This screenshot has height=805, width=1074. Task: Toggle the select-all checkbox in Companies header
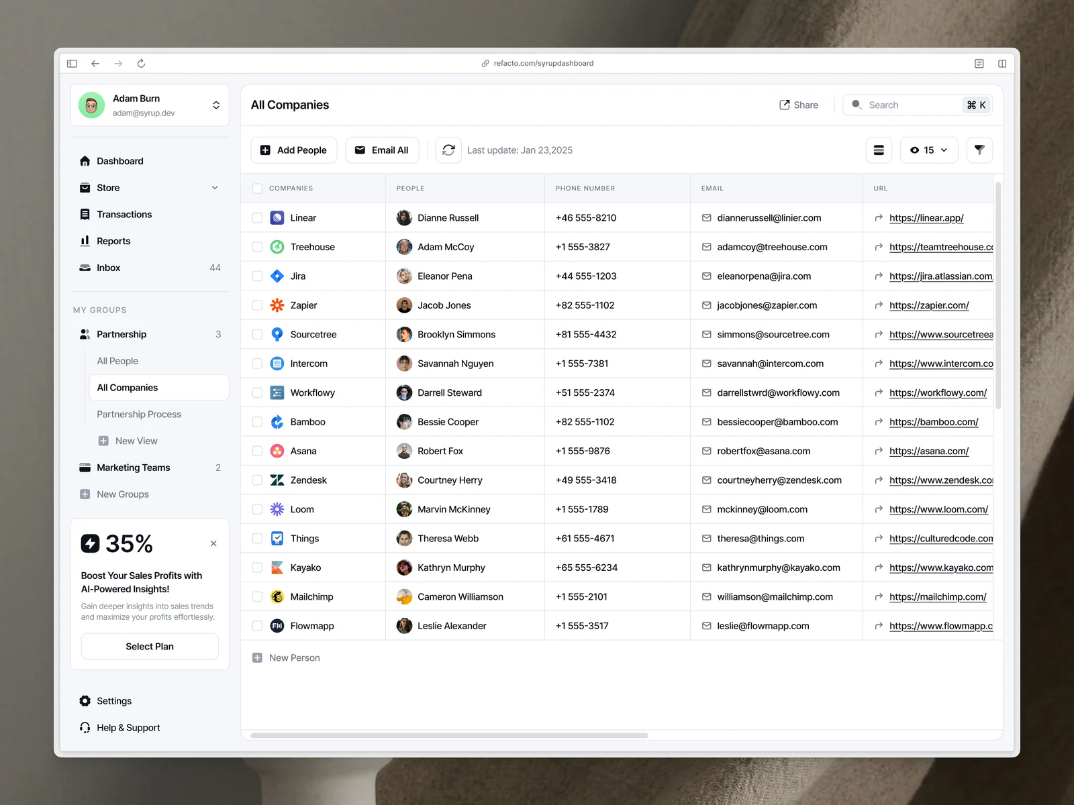pyautogui.click(x=257, y=189)
